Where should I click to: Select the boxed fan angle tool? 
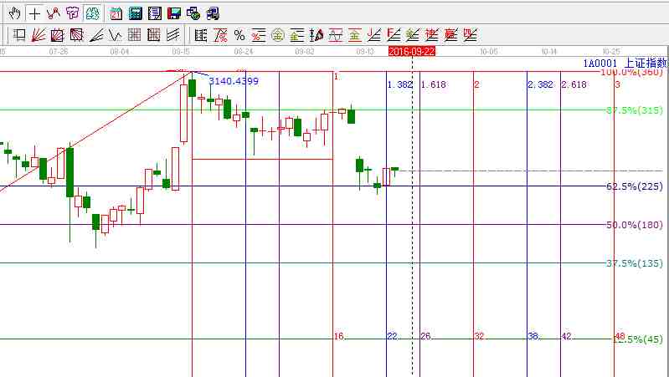pyautogui.click(x=57, y=35)
